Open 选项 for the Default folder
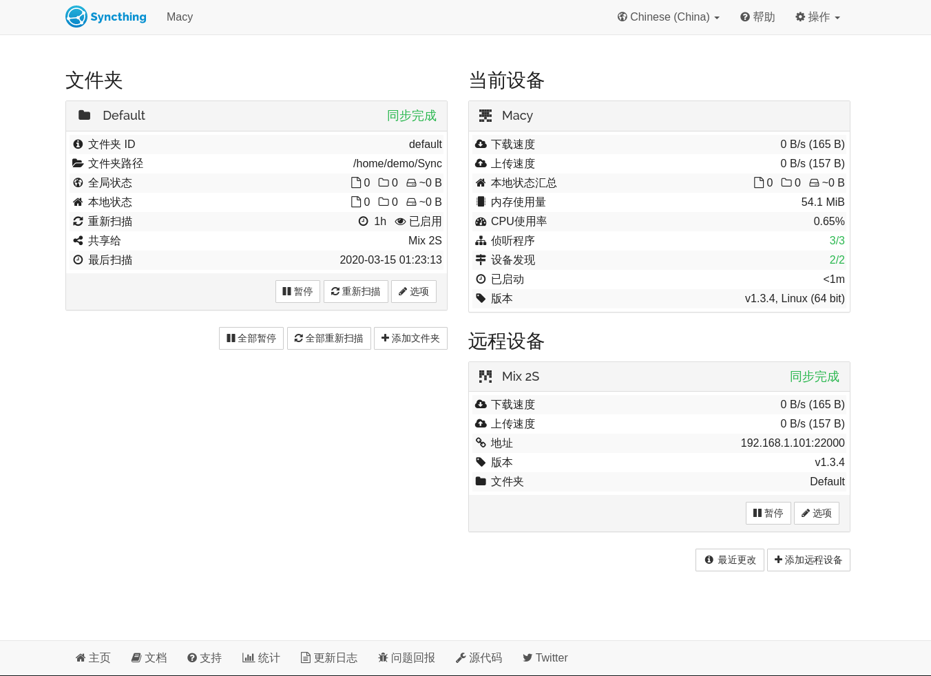 (x=414, y=291)
